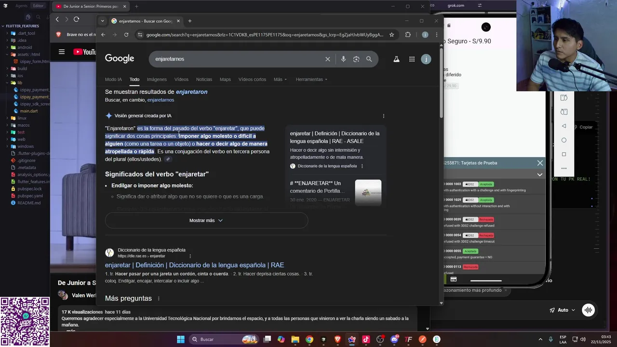Screen dimensions: 617x347
Task: Open Windows Start menu
Action: [181, 339]
